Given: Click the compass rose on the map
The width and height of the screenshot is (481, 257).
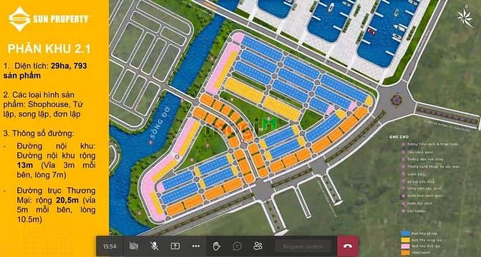Looking at the screenshot, I should tap(465, 17).
